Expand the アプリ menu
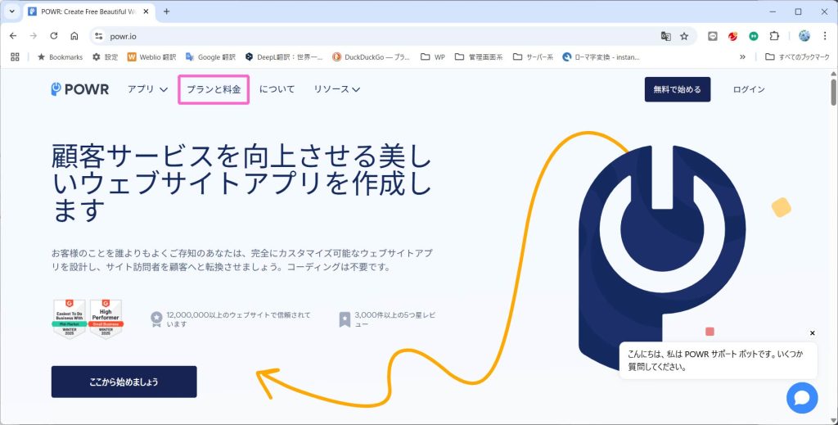838x425 pixels. (147, 89)
